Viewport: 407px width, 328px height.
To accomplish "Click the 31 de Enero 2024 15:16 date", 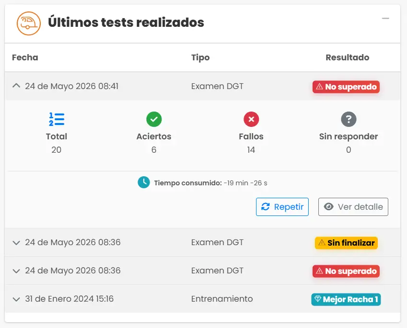I will pyautogui.click(x=70, y=299).
